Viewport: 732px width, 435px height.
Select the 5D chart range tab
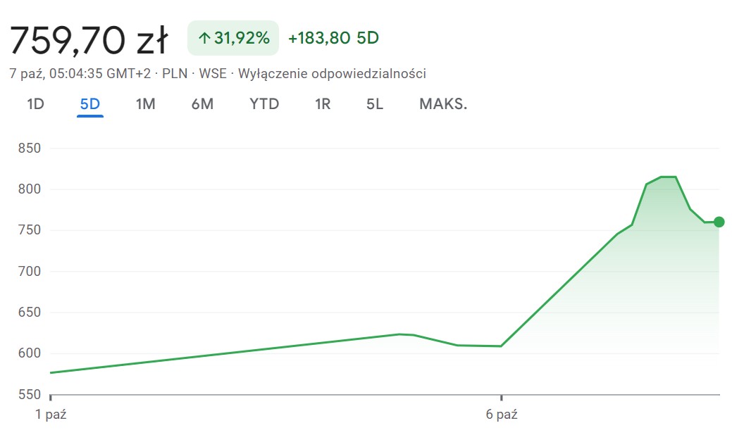click(90, 104)
